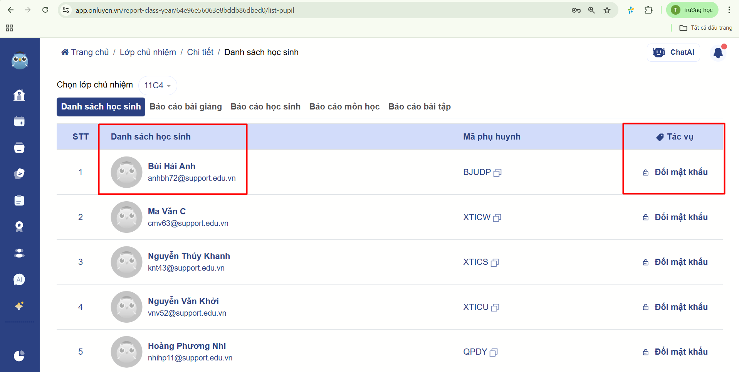Bookmark this page with the star icon
The width and height of the screenshot is (739, 372).
(x=607, y=10)
